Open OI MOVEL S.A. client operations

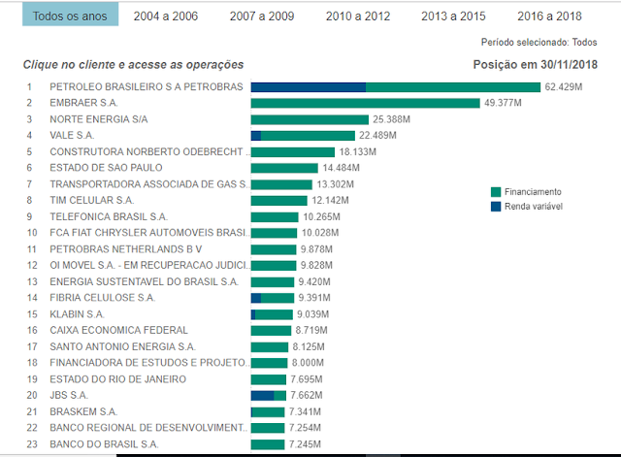pos(149,265)
